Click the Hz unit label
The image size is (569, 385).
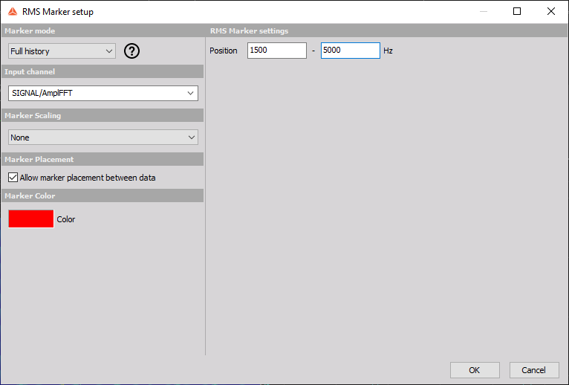click(388, 51)
